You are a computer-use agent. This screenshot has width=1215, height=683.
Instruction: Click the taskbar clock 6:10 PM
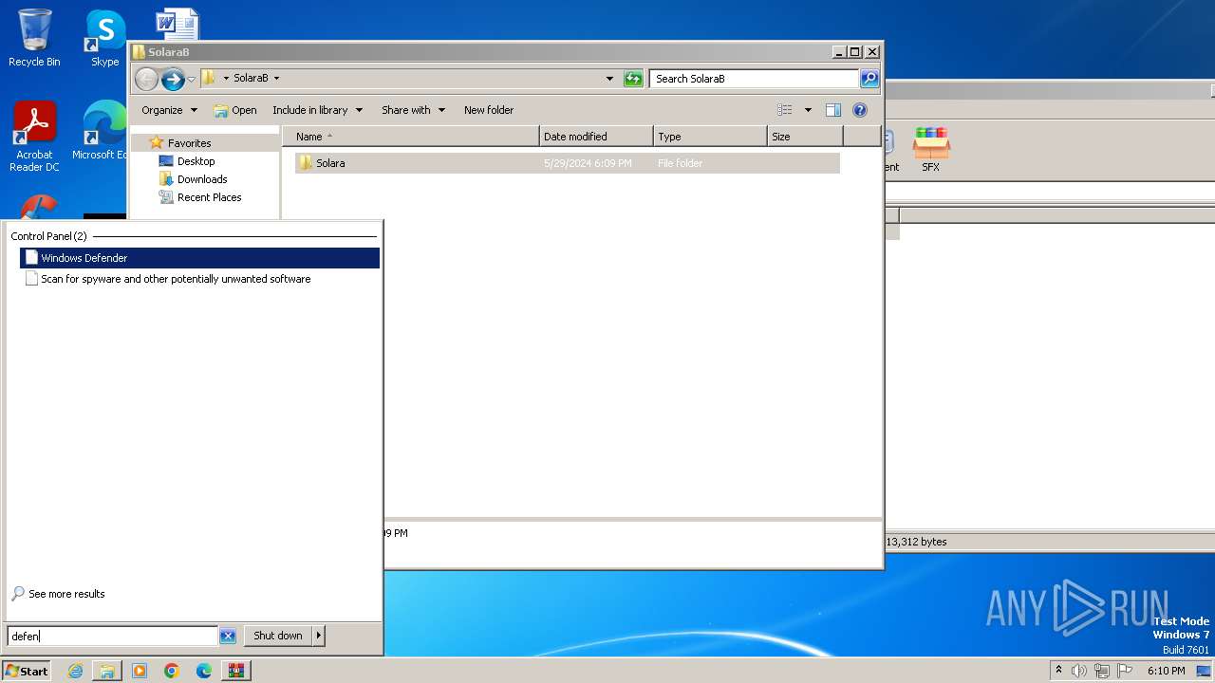pyautogui.click(x=1166, y=671)
